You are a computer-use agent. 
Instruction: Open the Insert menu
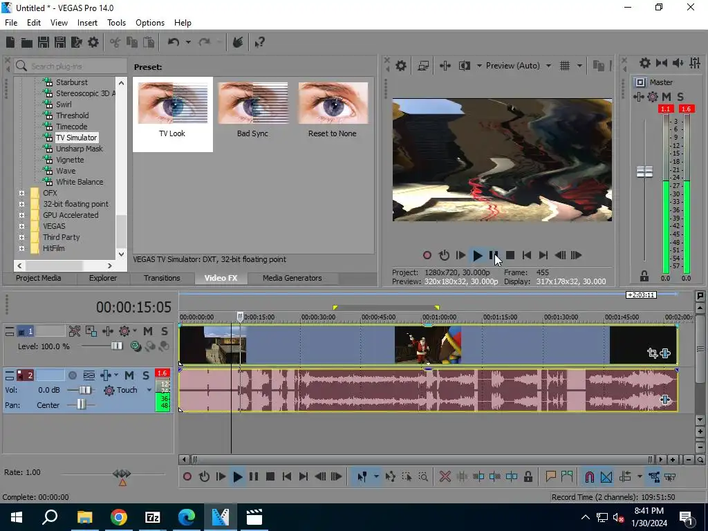87,23
